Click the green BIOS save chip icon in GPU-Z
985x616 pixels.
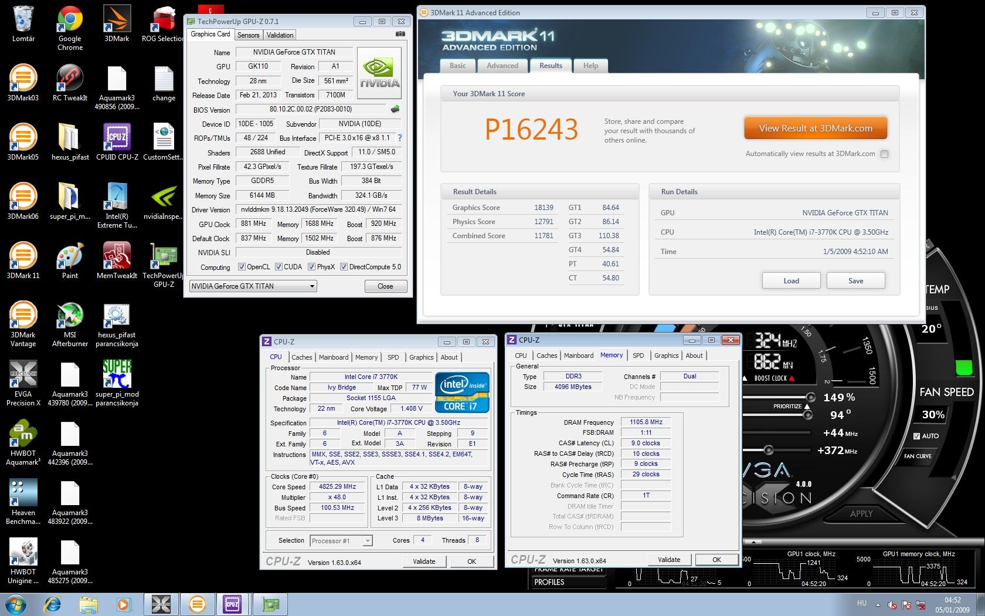(395, 109)
